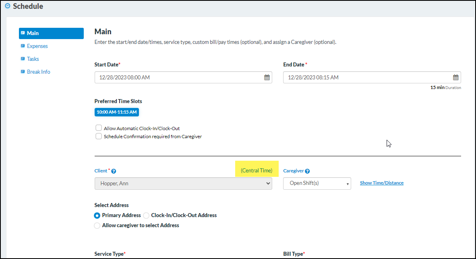
Task: Open the Show Time/Distance link
Action: pyautogui.click(x=381, y=182)
